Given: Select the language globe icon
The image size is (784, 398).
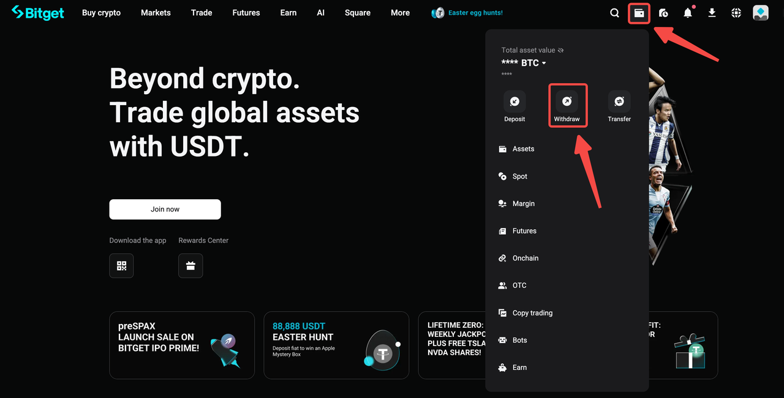Looking at the screenshot, I should 736,12.
